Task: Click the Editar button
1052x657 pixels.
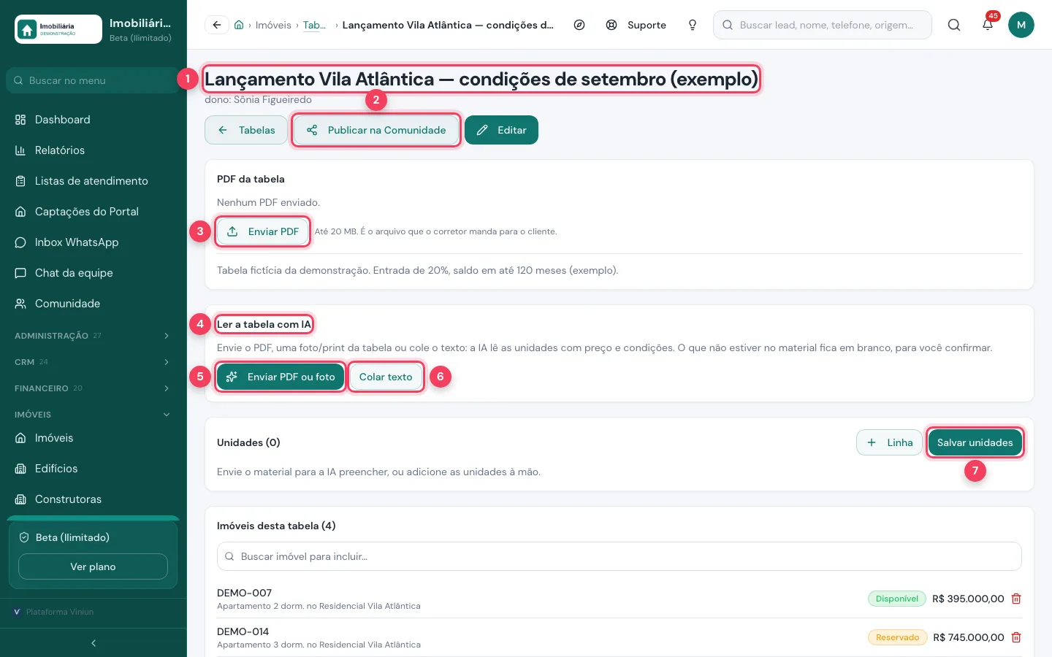Action: [x=501, y=130]
